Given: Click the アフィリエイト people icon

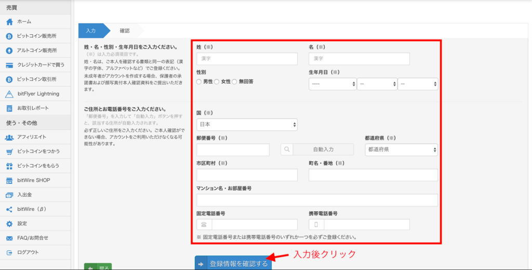Looking at the screenshot, I should [x=9, y=138].
